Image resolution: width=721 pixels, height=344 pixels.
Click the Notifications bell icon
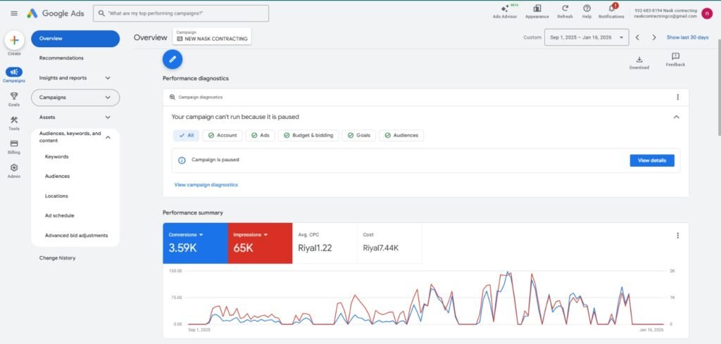[611, 8]
